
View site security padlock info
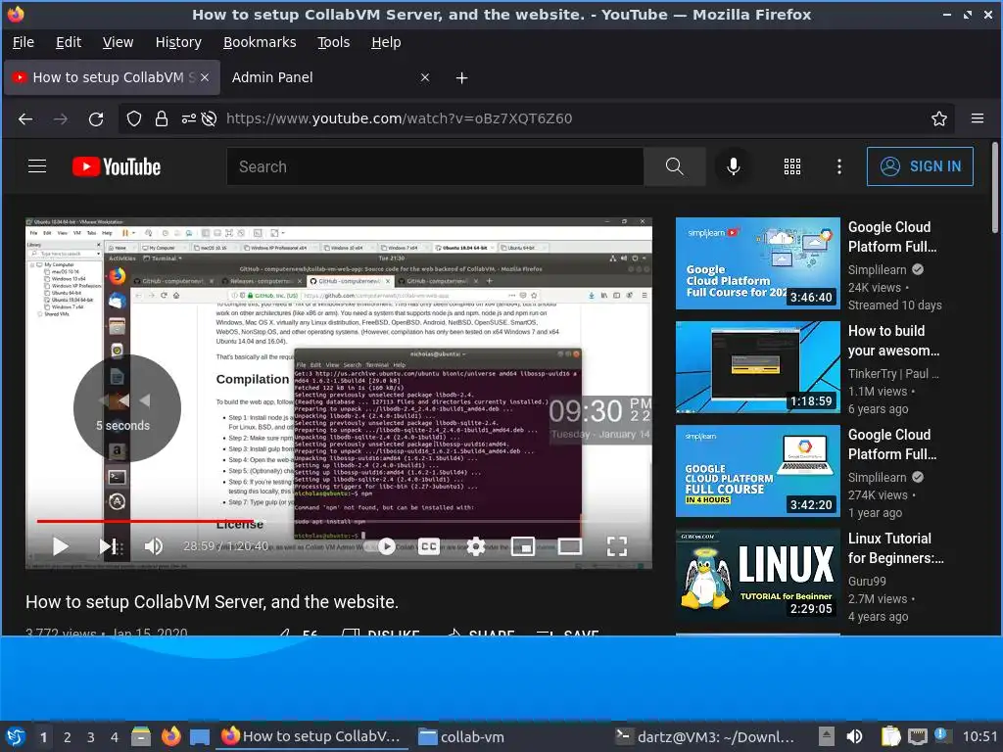pyautogui.click(x=162, y=118)
